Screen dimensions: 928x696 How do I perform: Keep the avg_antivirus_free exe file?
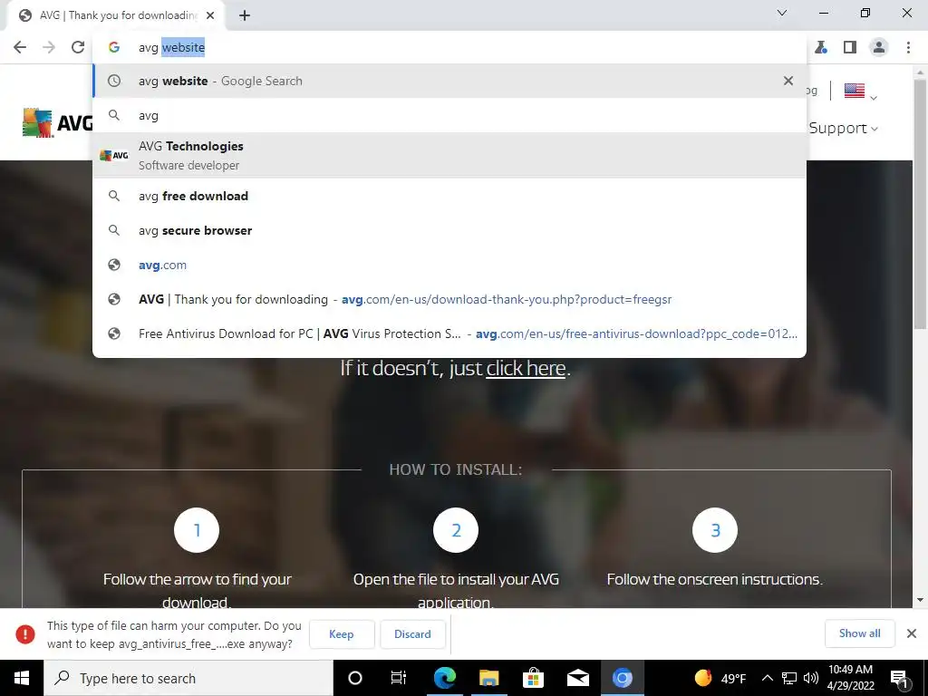[342, 633]
